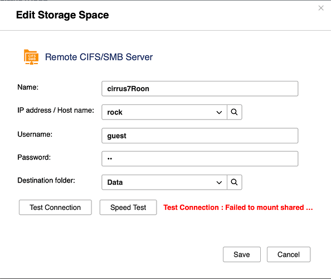Viewport: 331px width, 279px height.
Task: Click the 'Destination folder:' label
Action: pyautogui.click(x=46, y=180)
